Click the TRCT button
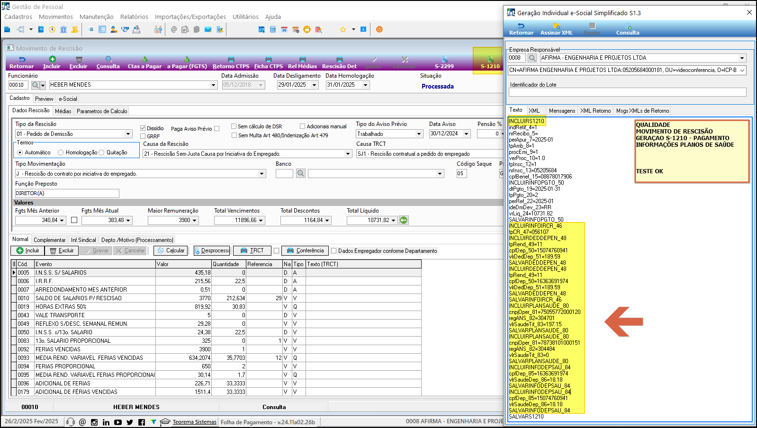757x428 pixels. click(x=252, y=250)
